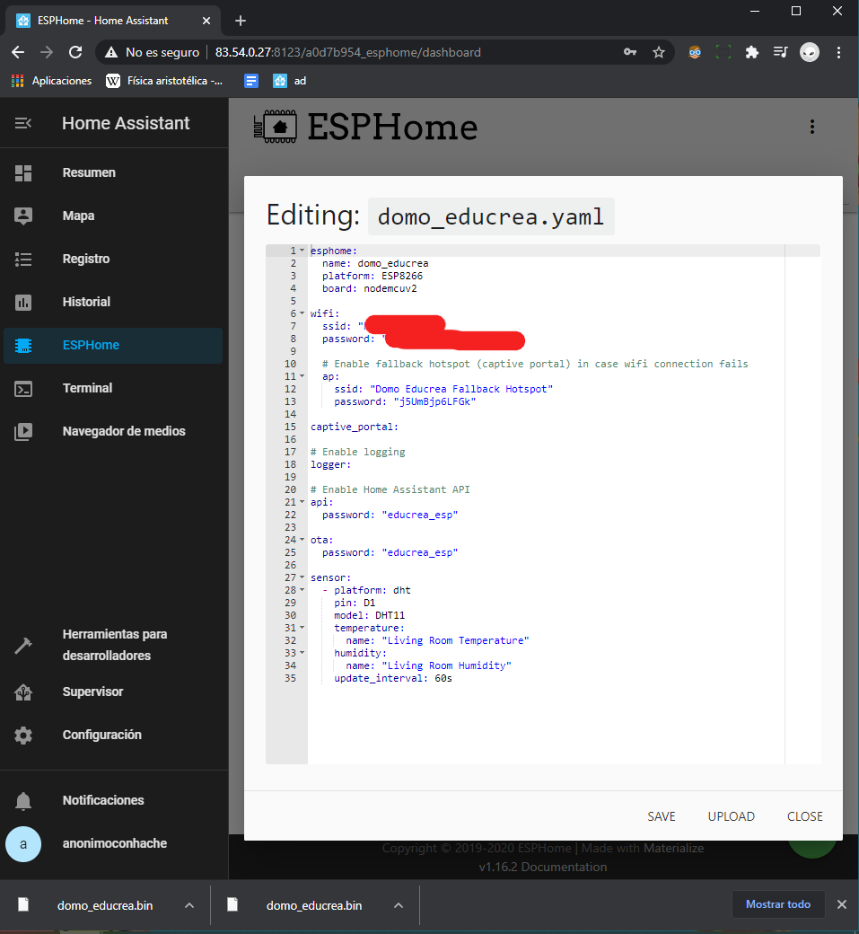This screenshot has height=934, width=859.
Task: Collapse the ap block at line 11
Action: tap(302, 376)
